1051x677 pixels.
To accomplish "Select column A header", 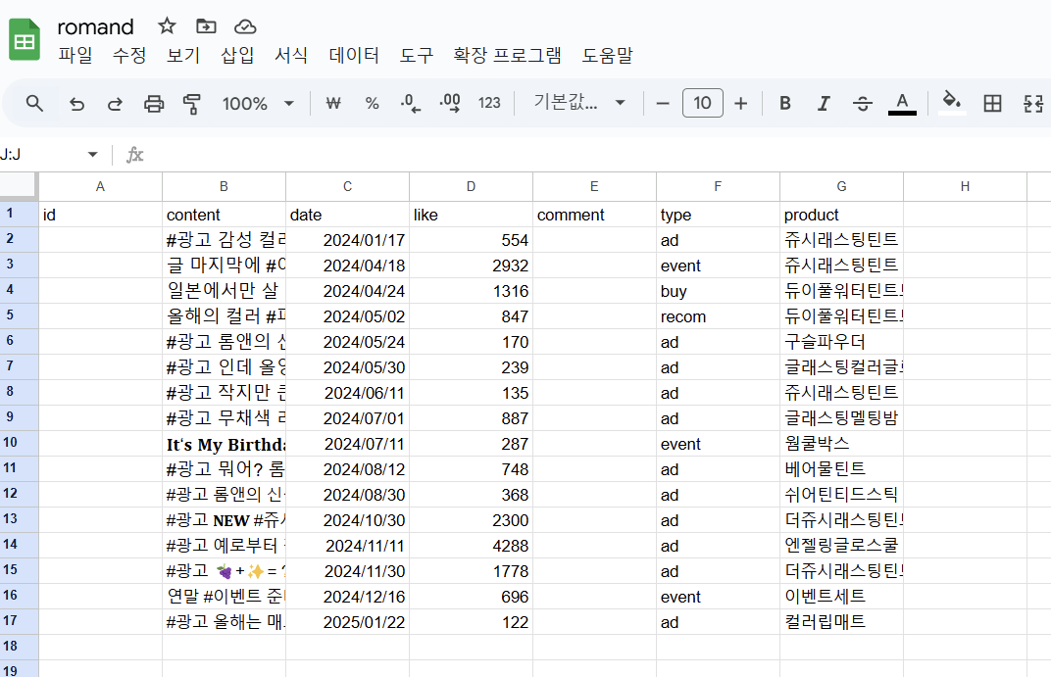I will click(x=101, y=186).
